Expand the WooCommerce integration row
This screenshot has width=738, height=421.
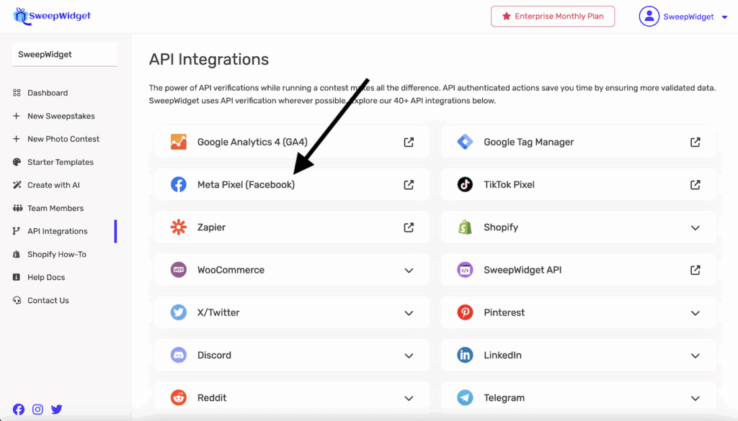291,271
